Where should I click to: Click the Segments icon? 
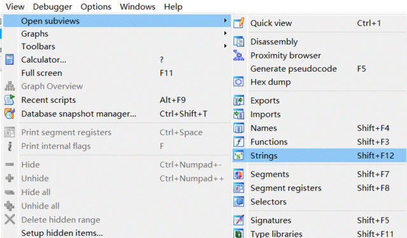(x=239, y=174)
